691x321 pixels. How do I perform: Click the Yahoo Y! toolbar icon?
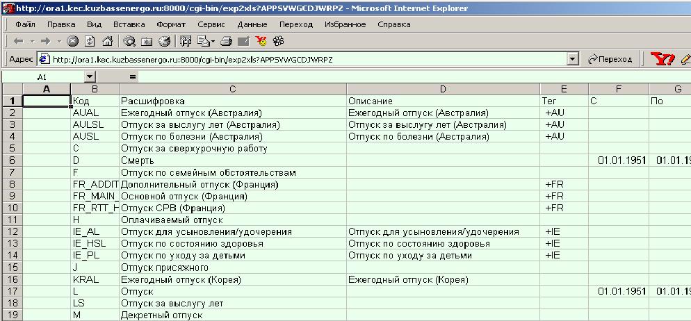pyautogui.click(x=662, y=60)
